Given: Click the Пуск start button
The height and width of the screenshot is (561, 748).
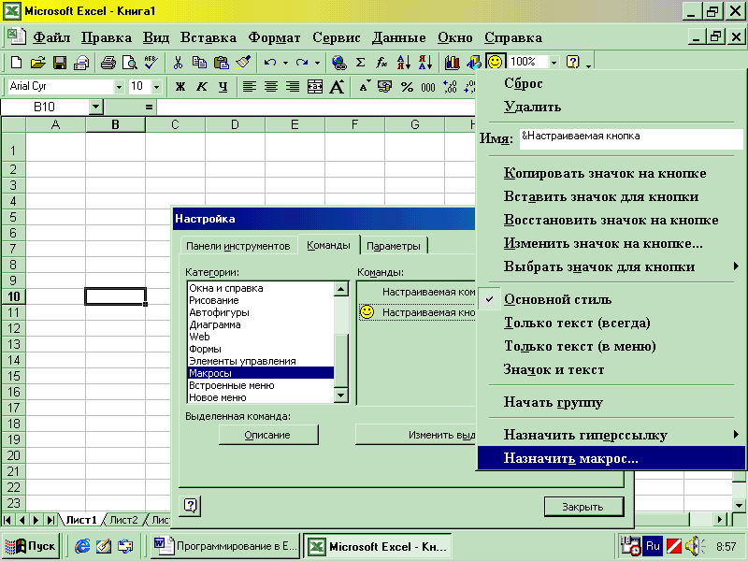Looking at the screenshot, I should pos(31,546).
